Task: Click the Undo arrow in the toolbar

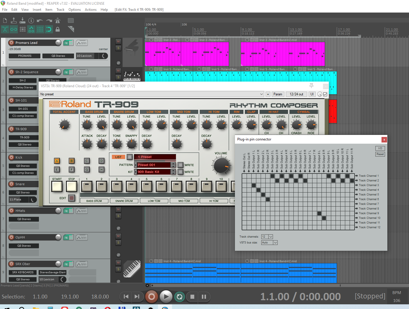Action: click(x=40, y=20)
